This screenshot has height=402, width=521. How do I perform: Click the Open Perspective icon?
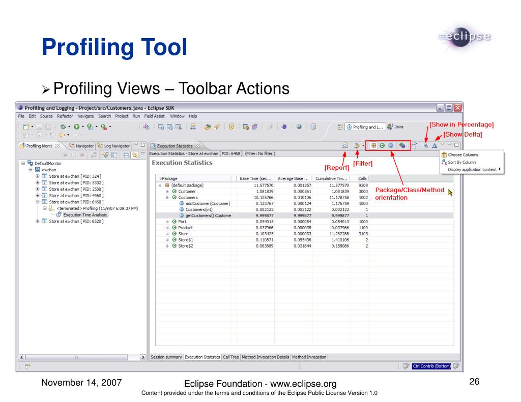[340, 127]
